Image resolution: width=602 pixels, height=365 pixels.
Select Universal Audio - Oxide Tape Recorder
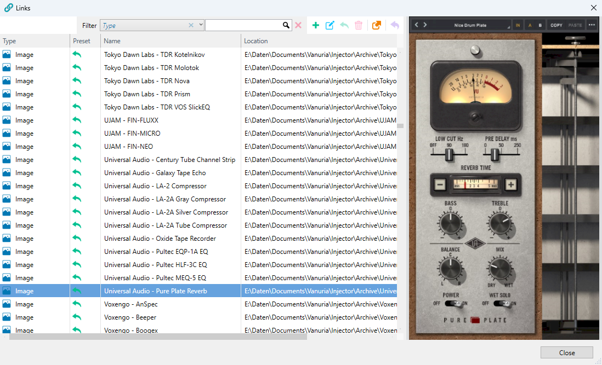[160, 238]
